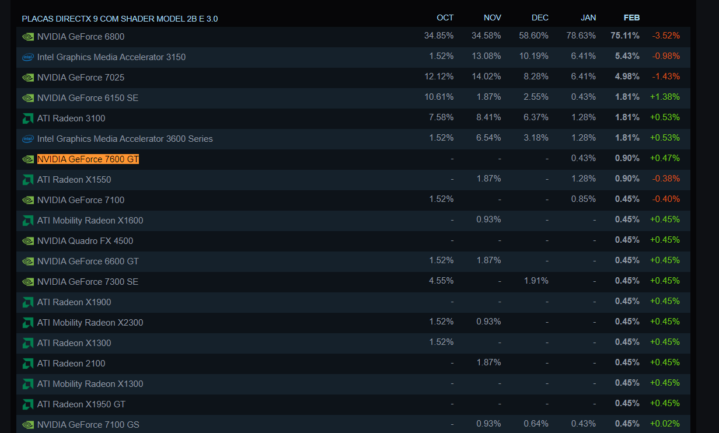This screenshot has width=719, height=433.
Task: Click NVIDIA icon beside Quadro FX 4500
Action: [x=27, y=241]
